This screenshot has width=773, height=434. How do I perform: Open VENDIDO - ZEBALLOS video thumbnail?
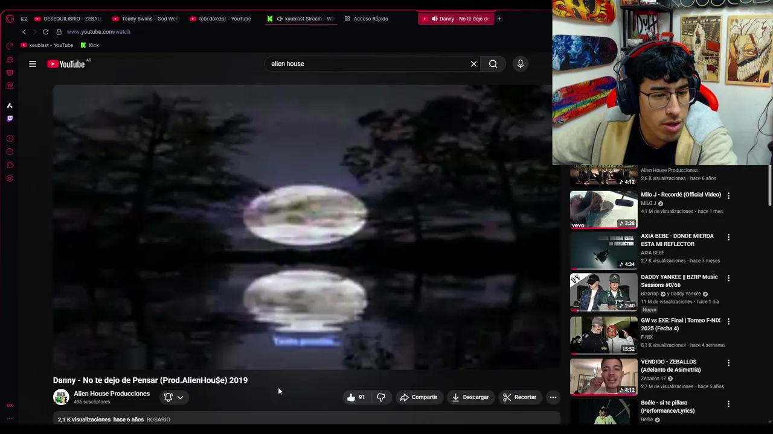point(604,377)
